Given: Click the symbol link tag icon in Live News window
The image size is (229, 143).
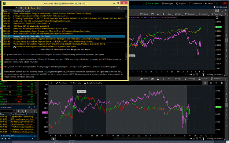Looking at the screenshot, I should click(x=119, y=8).
